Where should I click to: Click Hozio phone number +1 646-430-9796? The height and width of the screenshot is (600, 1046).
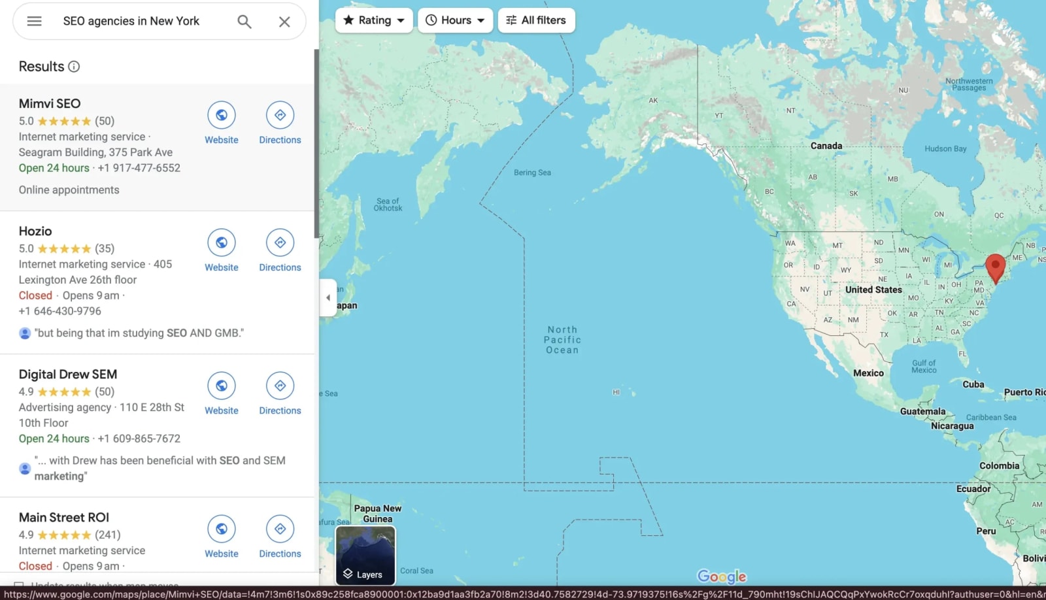tap(60, 311)
